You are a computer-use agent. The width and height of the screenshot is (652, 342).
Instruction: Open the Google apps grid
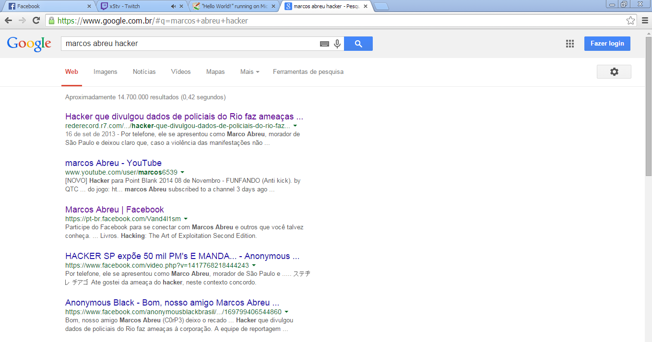570,44
